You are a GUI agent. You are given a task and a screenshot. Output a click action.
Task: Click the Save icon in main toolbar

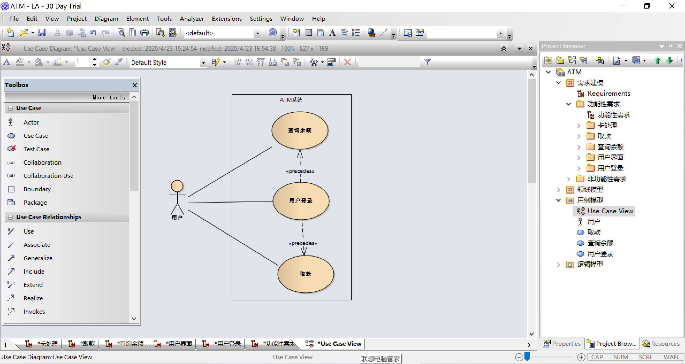pyautogui.click(x=42, y=33)
